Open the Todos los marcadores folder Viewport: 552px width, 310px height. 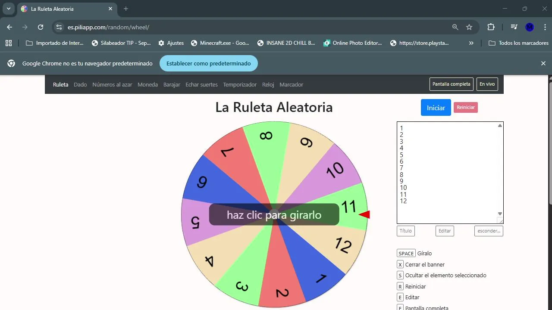pyautogui.click(x=518, y=43)
